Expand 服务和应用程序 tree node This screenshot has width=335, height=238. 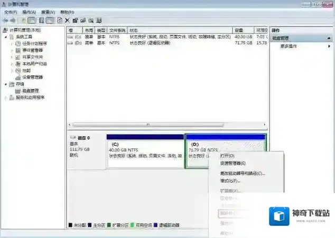6,98
